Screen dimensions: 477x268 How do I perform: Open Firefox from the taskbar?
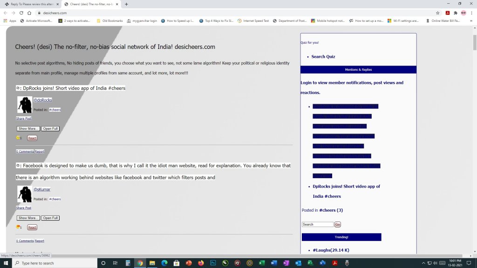coord(201,263)
